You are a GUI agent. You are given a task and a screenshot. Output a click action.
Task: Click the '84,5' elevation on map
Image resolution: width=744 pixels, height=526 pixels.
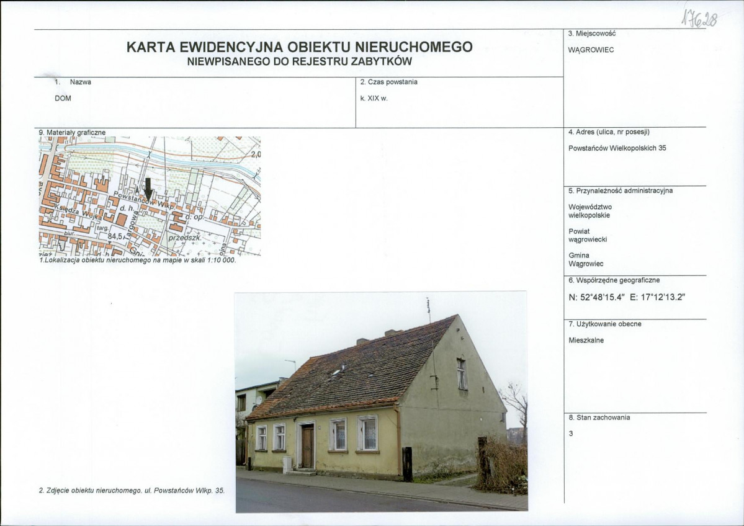pyautogui.click(x=115, y=236)
